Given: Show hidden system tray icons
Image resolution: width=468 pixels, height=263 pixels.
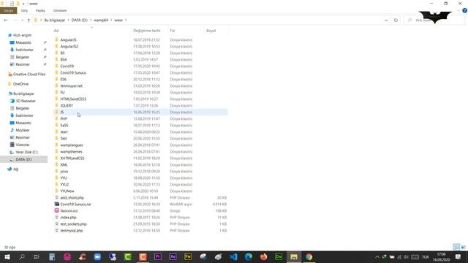Looking at the screenshot, I should coord(377,256).
